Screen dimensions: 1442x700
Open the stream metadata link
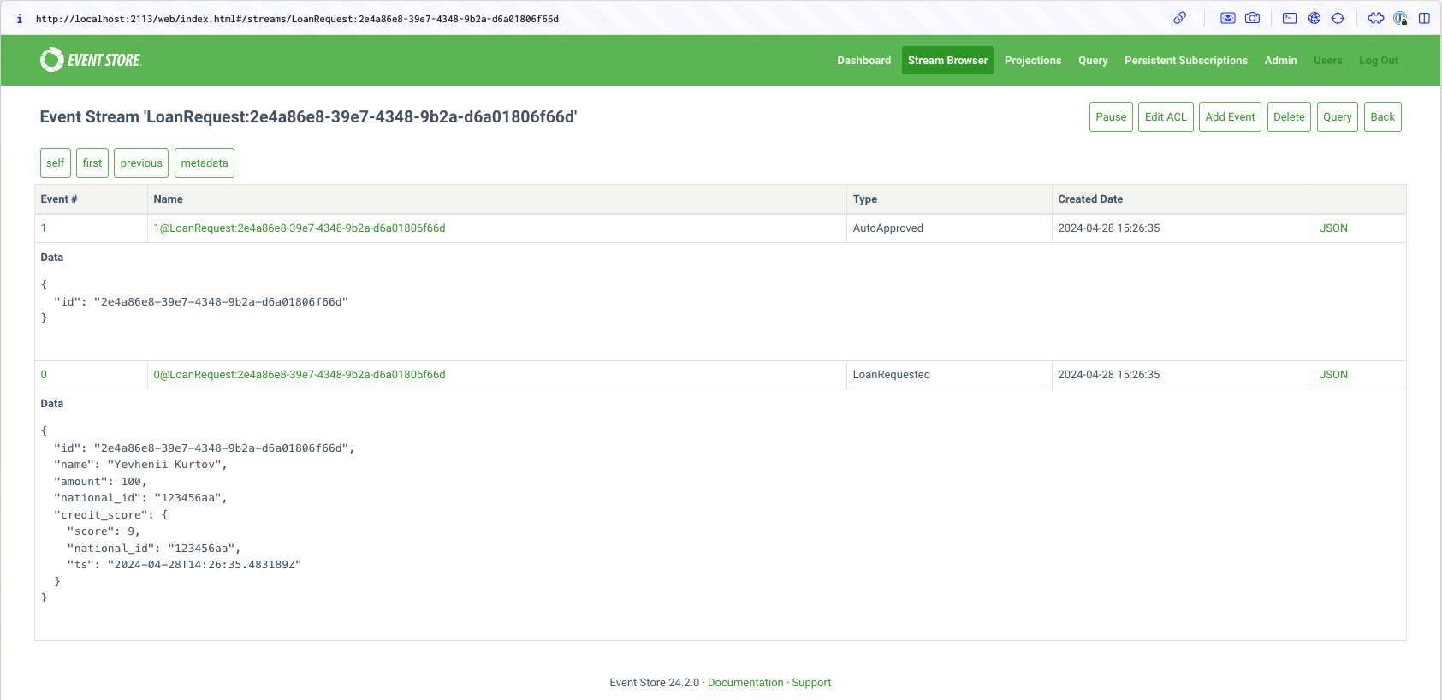205,163
